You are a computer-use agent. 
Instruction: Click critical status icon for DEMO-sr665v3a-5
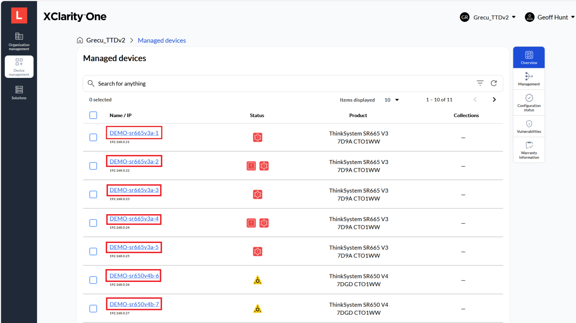[257, 251]
